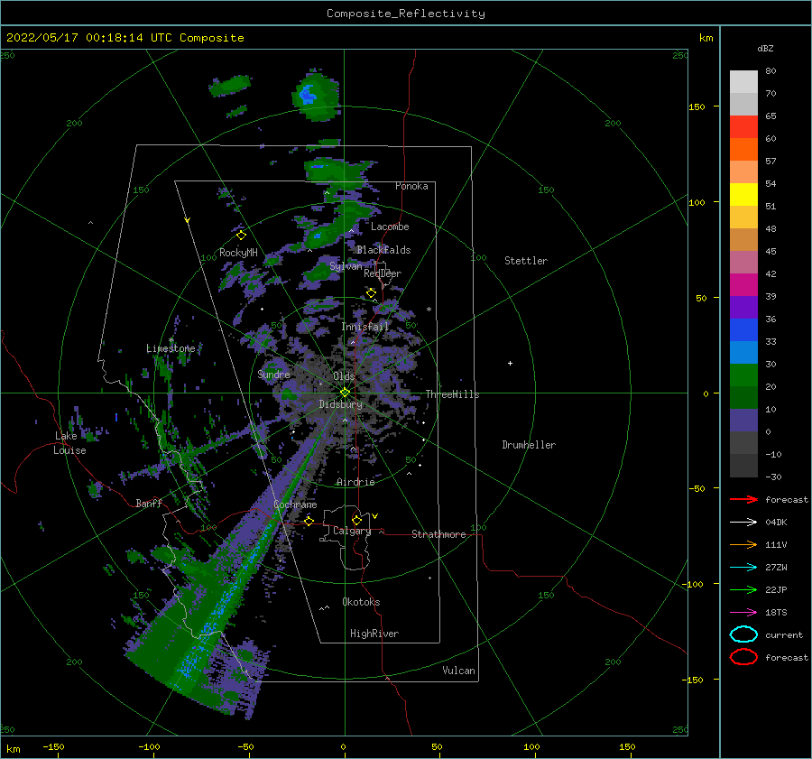Click the Limestone label
This screenshot has width=812, height=759.
tap(171, 348)
